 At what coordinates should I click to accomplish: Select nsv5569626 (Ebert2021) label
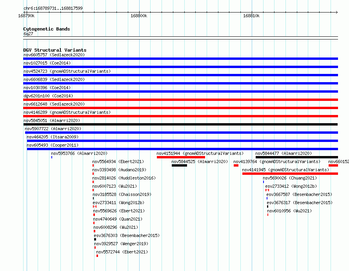click(x=119, y=211)
